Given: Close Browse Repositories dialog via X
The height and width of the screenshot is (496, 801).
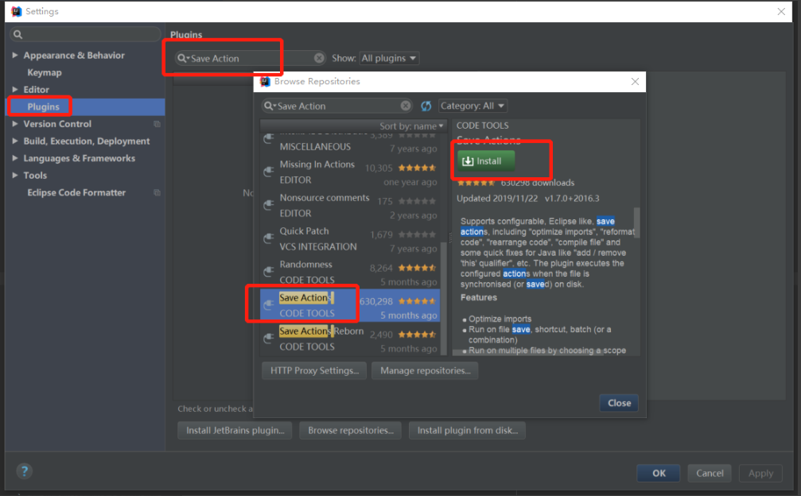Looking at the screenshot, I should [x=635, y=82].
